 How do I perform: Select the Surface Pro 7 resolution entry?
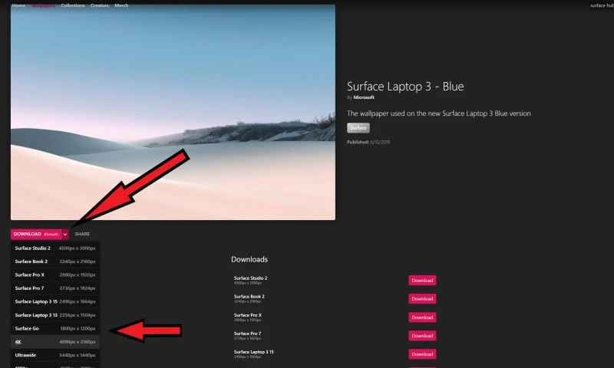(x=55, y=287)
